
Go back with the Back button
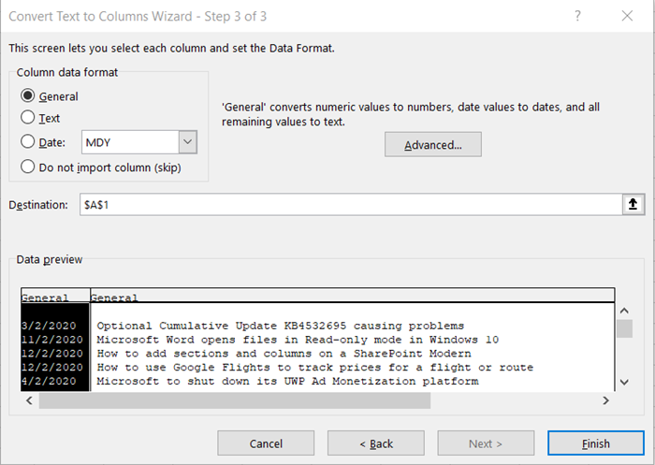coord(374,443)
